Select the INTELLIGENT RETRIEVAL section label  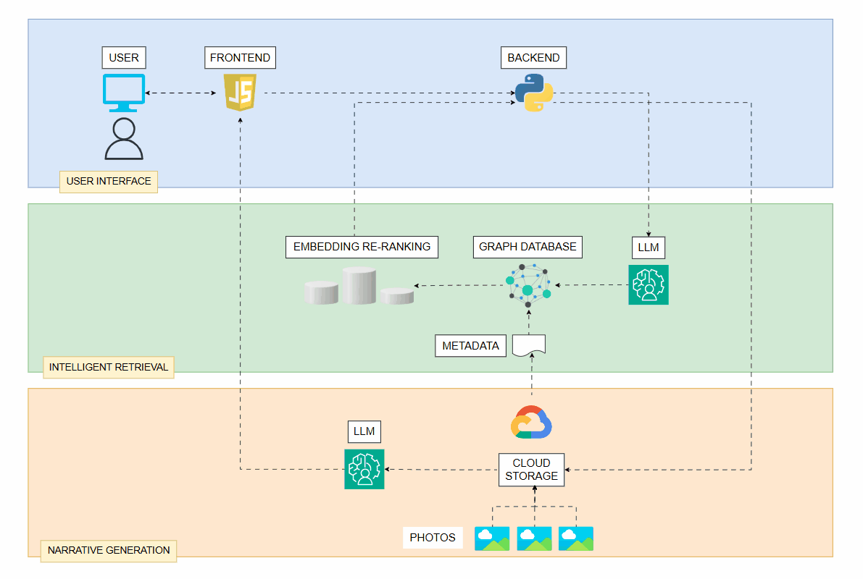pos(109,368)
